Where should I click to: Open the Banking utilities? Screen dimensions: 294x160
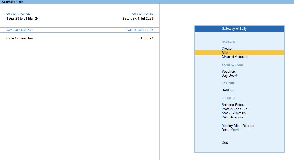(x=228, y=90)
